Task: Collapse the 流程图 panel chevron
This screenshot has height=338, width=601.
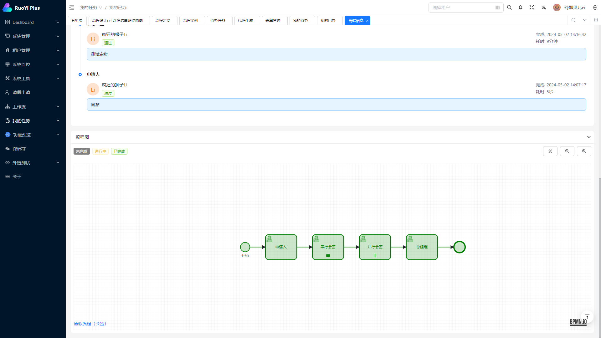Action: [x=589, y=137]
